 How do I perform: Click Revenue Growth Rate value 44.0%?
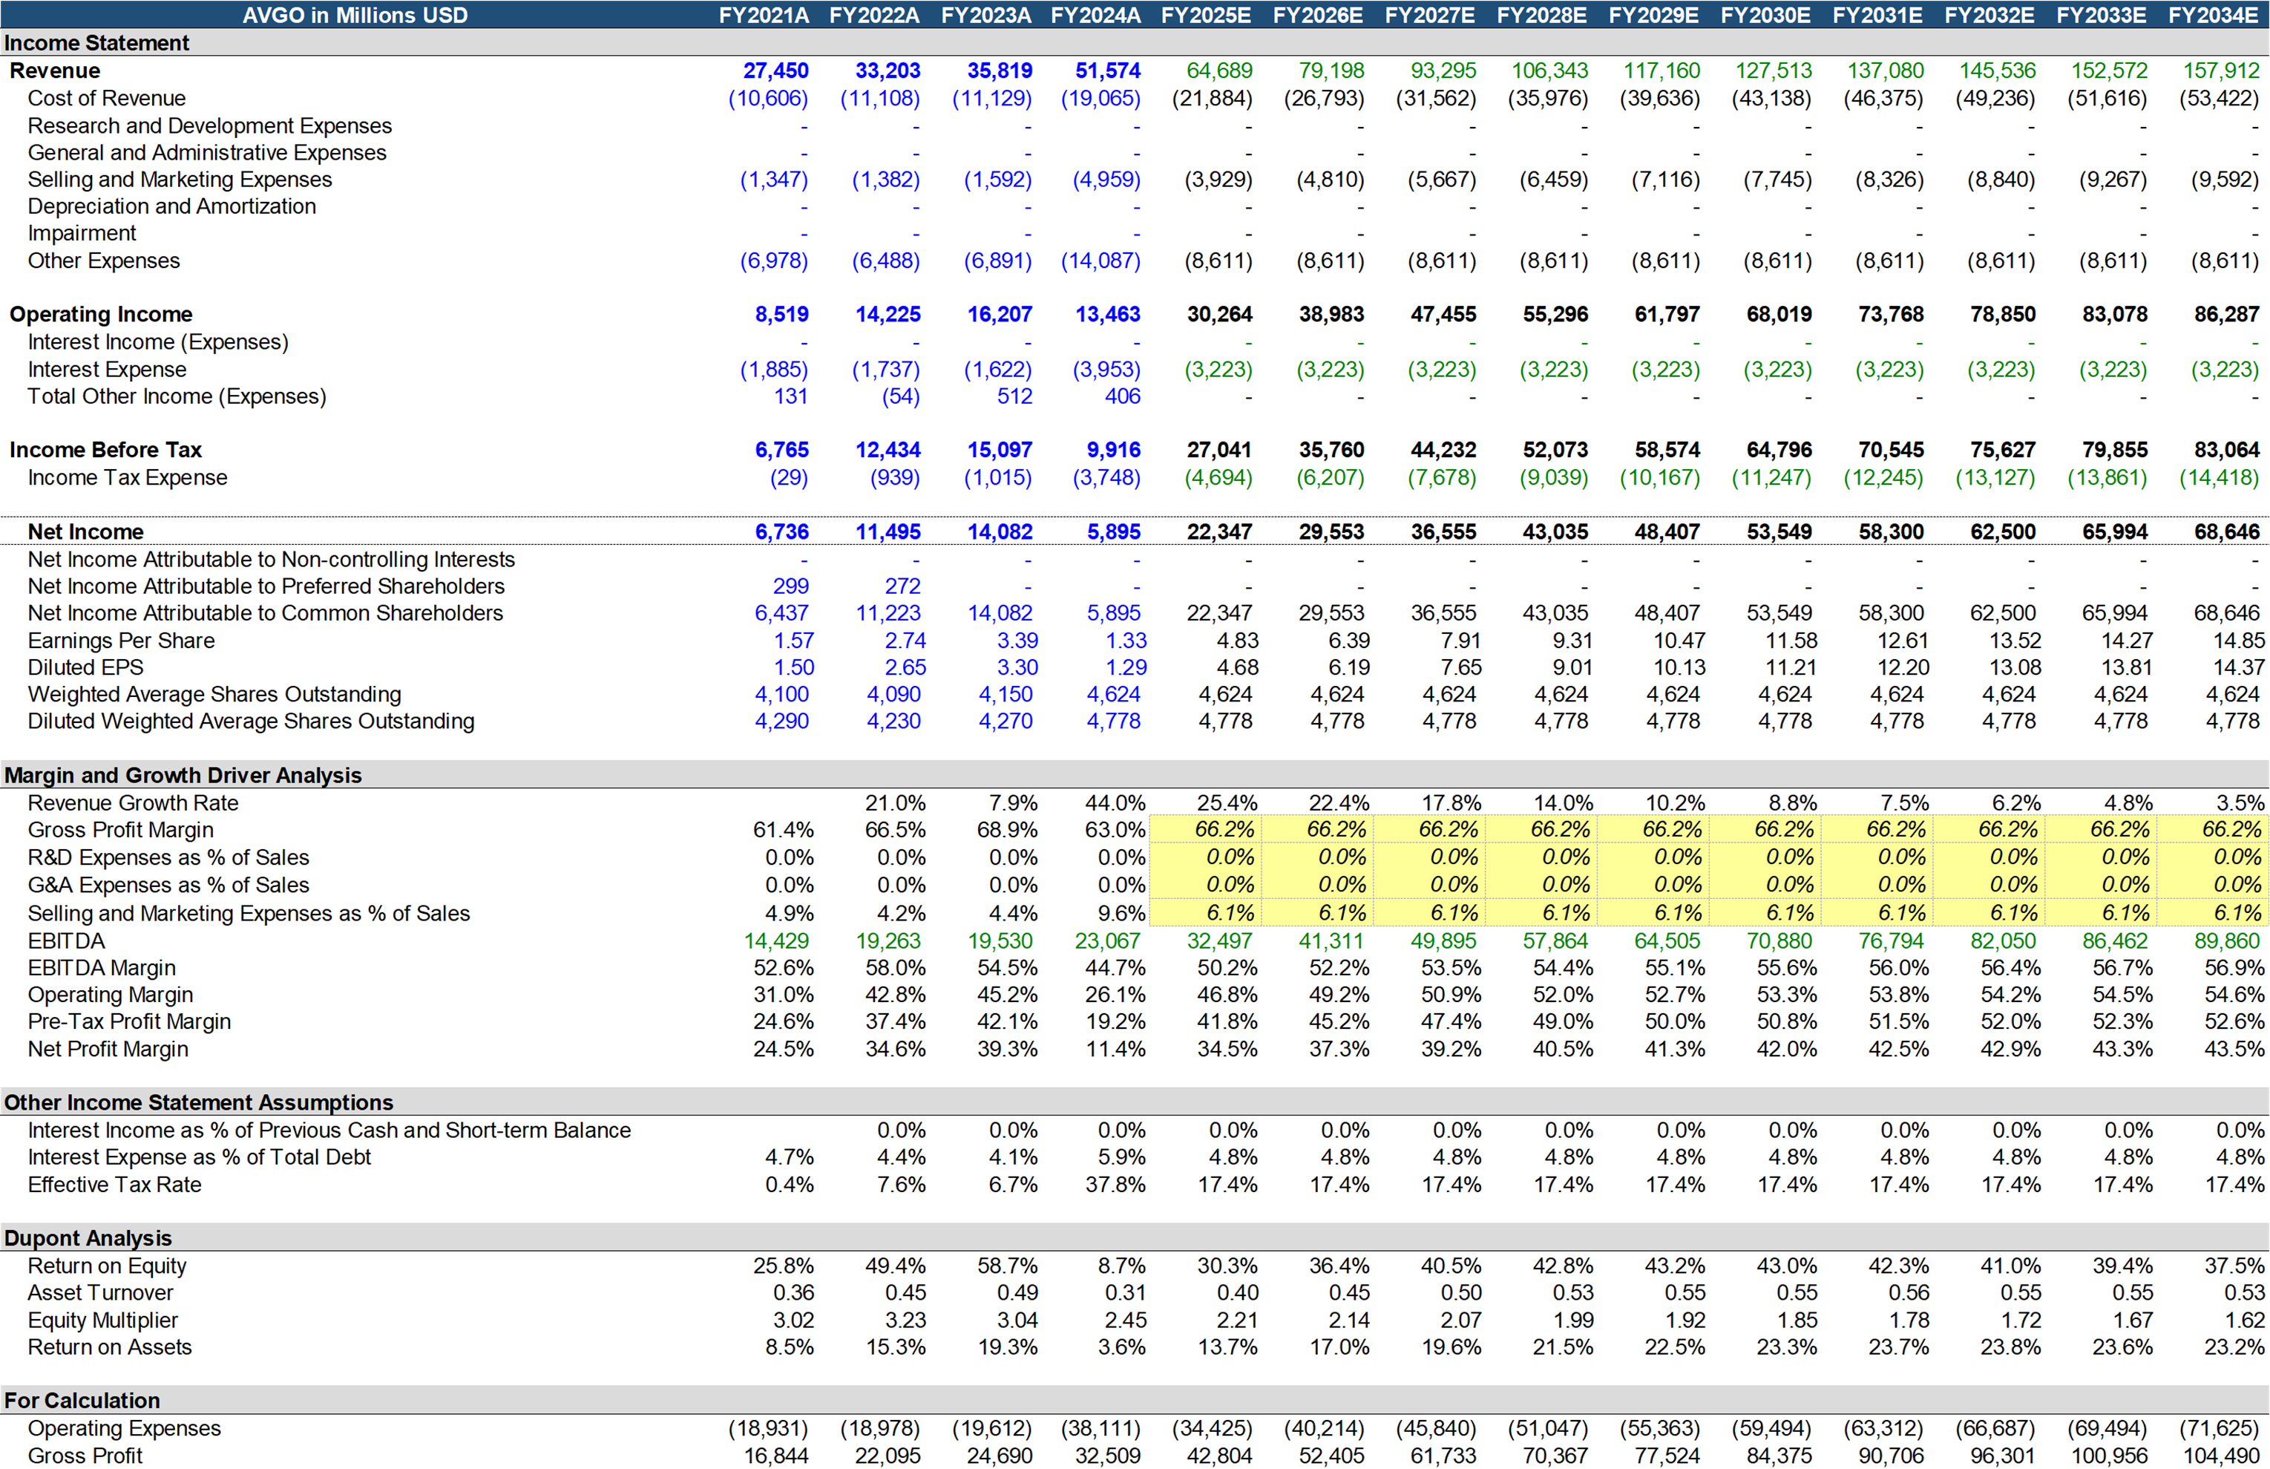tap(1115, 802)
